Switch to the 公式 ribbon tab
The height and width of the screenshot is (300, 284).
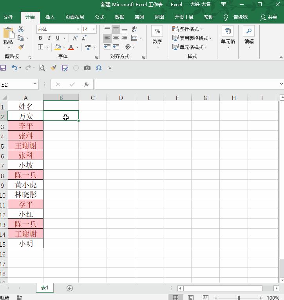[99, 17]
